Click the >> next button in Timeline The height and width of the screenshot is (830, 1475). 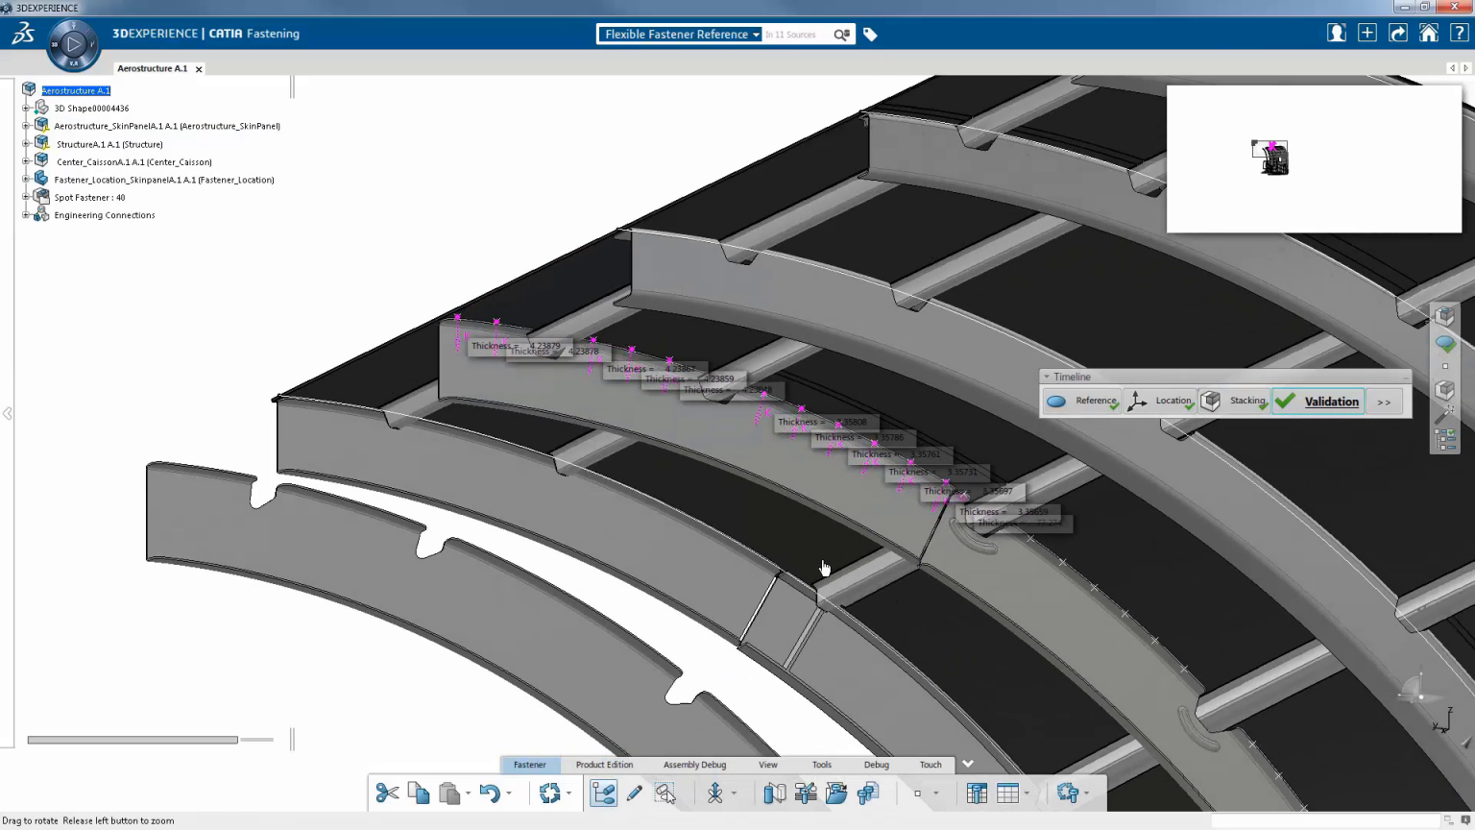1384,403
